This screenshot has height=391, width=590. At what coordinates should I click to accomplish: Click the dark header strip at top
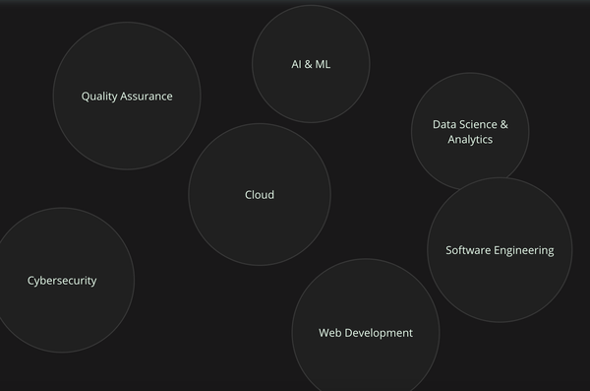click(295, 2)
